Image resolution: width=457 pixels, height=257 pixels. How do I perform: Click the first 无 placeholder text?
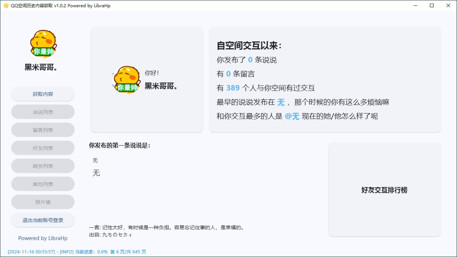95,160
